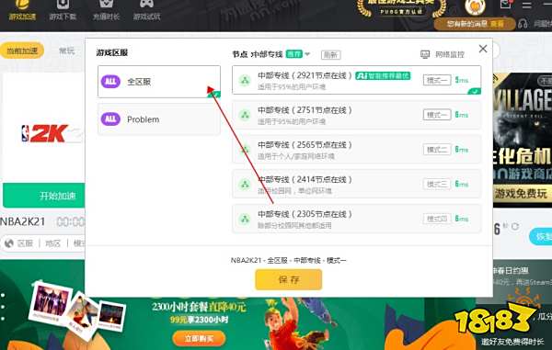
Task: Click the 网络监控 monitor icon
Action: click(425, 54)
